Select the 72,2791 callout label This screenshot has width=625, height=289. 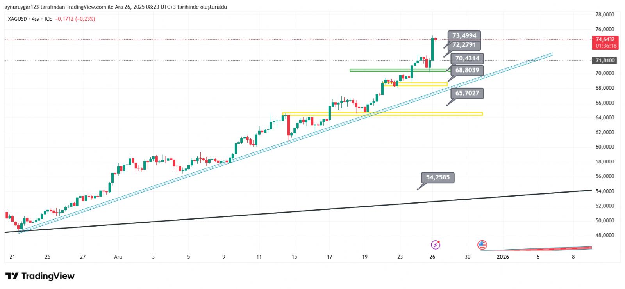click(x=464, y=45)
